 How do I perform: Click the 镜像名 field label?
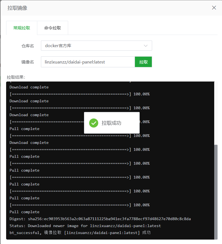[28, 62]
